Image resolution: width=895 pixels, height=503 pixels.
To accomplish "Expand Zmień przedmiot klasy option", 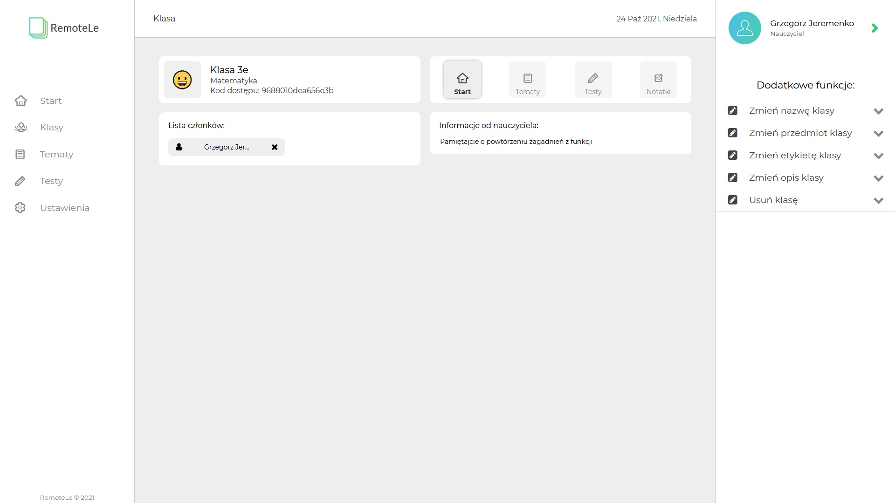I will tap(878, 133).
